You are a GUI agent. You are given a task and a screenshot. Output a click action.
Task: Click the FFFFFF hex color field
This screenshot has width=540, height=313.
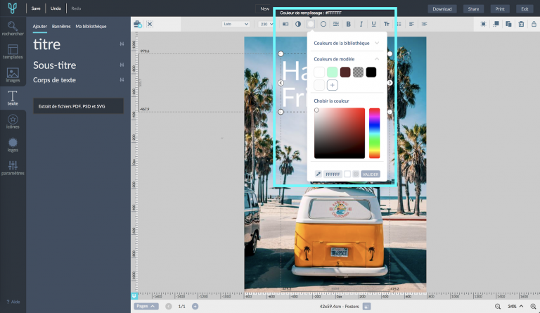pyautogui.click(x=333, y=174)
